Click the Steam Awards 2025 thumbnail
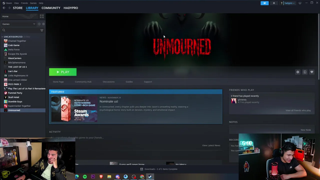The width and height of the screenshot is (320, 180). coord(74,109)
